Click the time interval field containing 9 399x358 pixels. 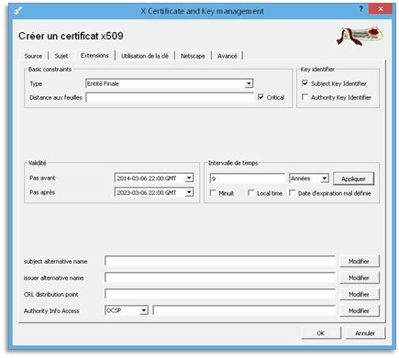248,179
